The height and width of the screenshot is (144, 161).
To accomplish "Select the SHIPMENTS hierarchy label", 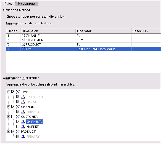I will coord(35,122).
